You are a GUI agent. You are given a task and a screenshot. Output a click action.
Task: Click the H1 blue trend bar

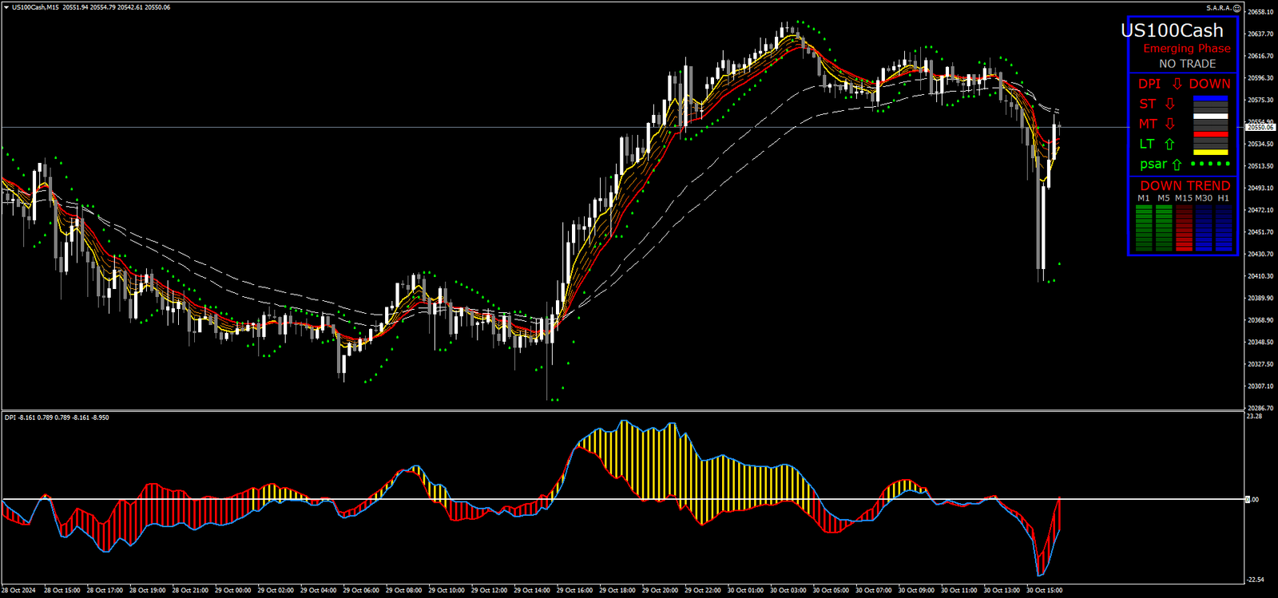click(1223, 228)
